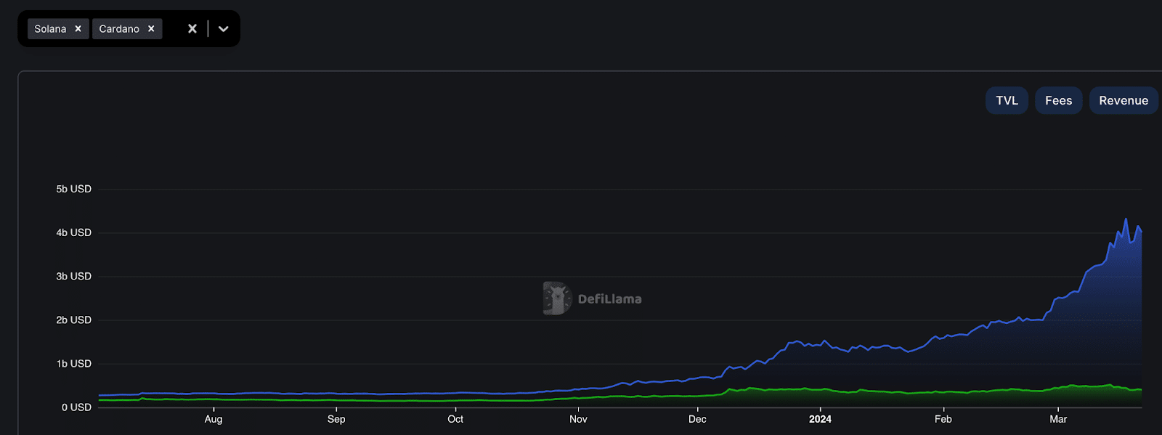Click the 0 USD axis label
Image resolution: width=1162 pixels, height=435 pixels.
[76, 407]
